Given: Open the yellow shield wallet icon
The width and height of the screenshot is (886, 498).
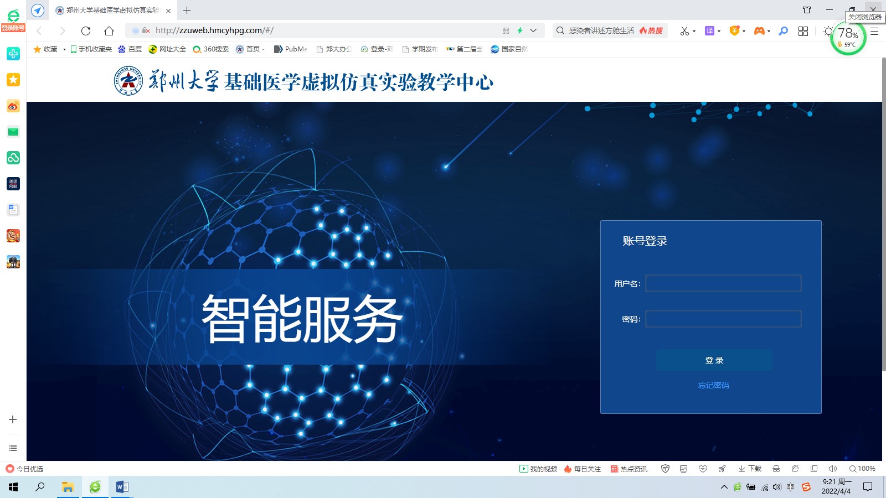Looking at the screenshot, I should (734, 31).
